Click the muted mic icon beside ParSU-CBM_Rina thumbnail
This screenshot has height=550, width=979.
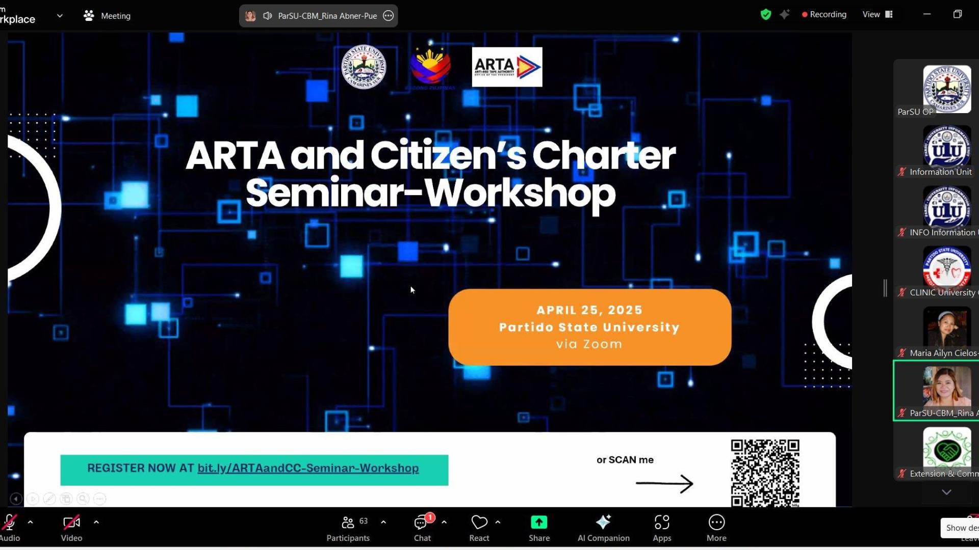click(x=902, y=413)
